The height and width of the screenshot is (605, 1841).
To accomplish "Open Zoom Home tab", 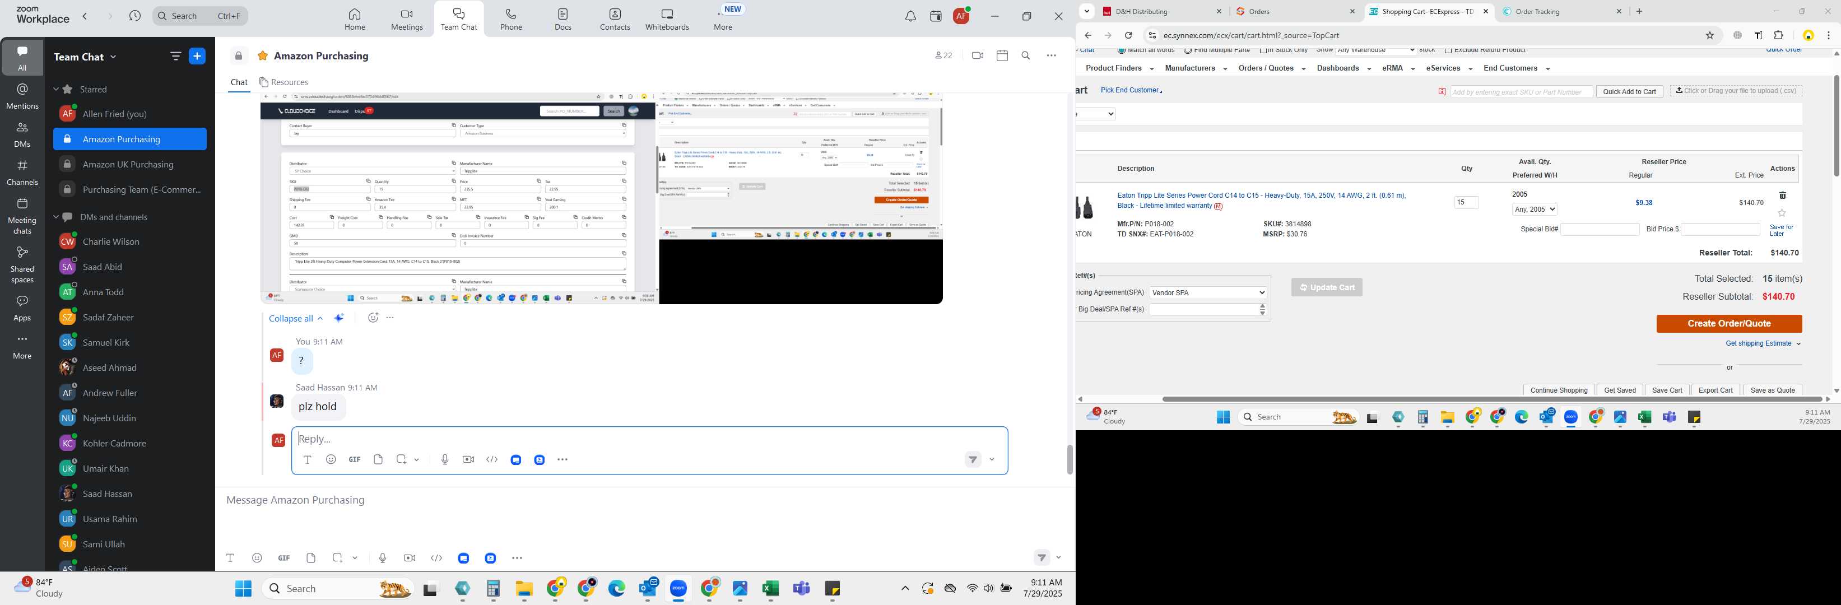I will coord(355,19).
